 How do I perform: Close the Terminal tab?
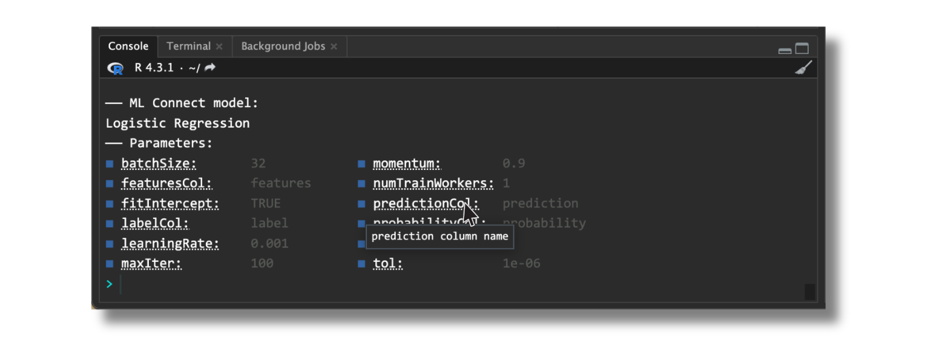point(219,46)
